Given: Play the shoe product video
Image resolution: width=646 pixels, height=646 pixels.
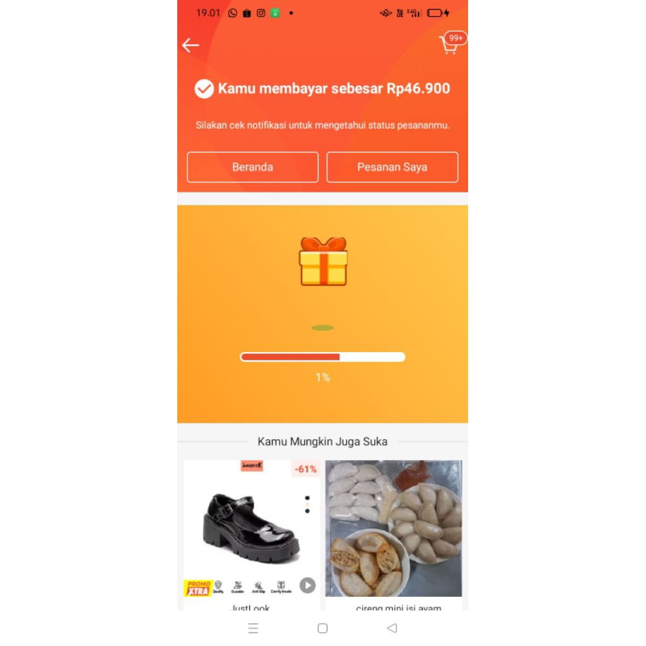Looking at the screenshot, I should [307, 585].
